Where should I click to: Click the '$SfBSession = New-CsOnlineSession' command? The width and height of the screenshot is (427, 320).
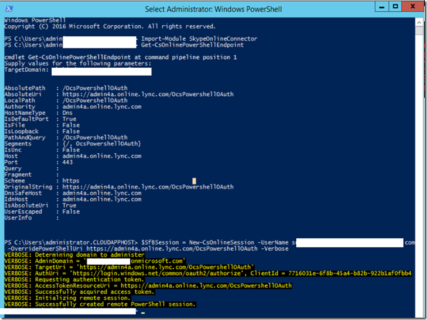198,243
